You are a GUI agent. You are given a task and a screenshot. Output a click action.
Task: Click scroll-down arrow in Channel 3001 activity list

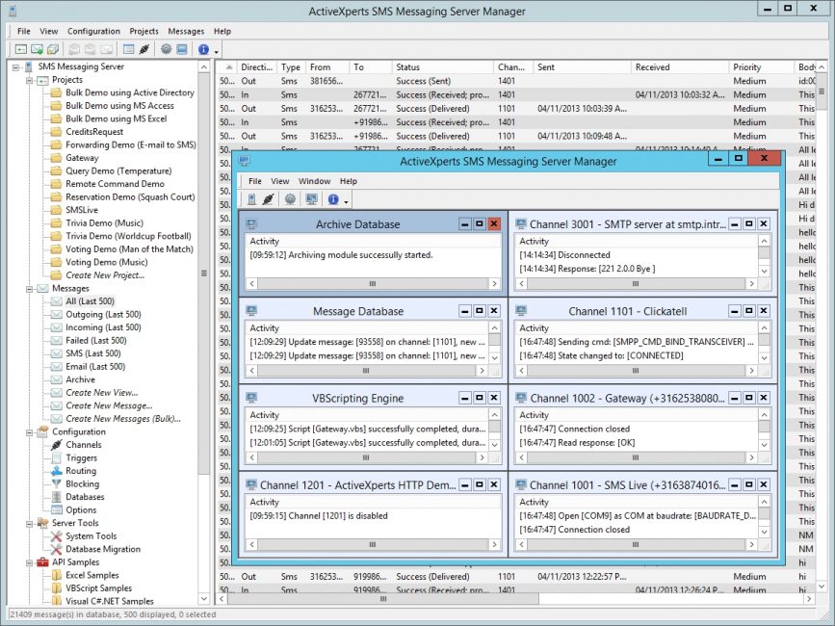pos(764,271)
